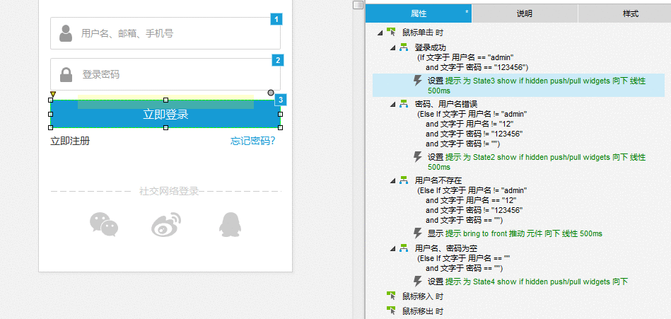This screenshot has height=319, width=671.
Task: Click the gray circle handle above button
Action: tap(271, 93)
